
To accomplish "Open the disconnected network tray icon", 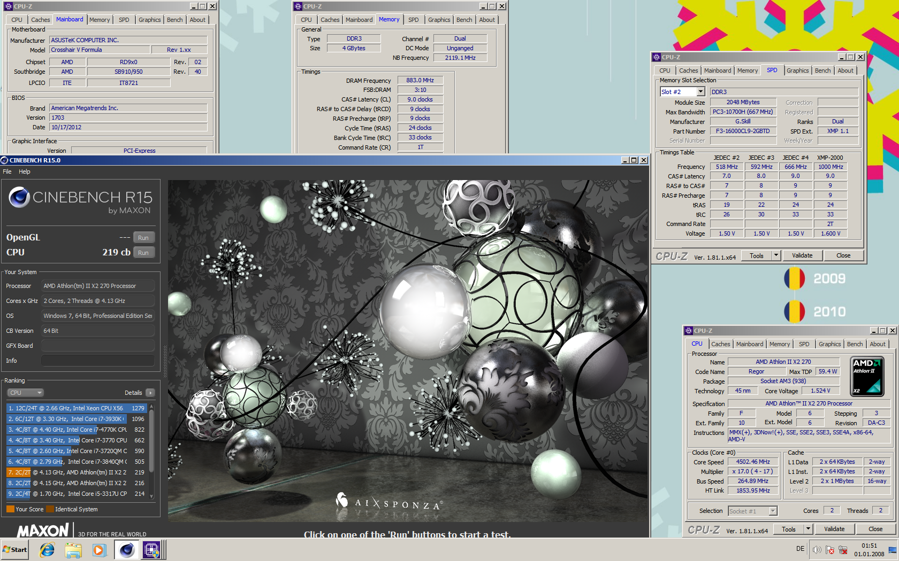I will (843, 549).
